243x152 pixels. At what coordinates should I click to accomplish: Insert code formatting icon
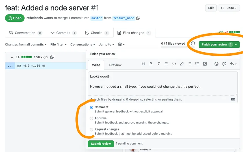pyautogui.click(x=174, y=64)
